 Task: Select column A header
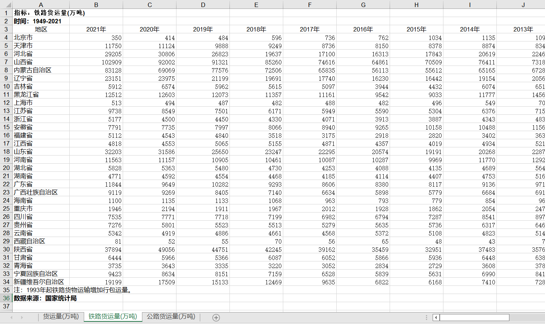[41, 4]
